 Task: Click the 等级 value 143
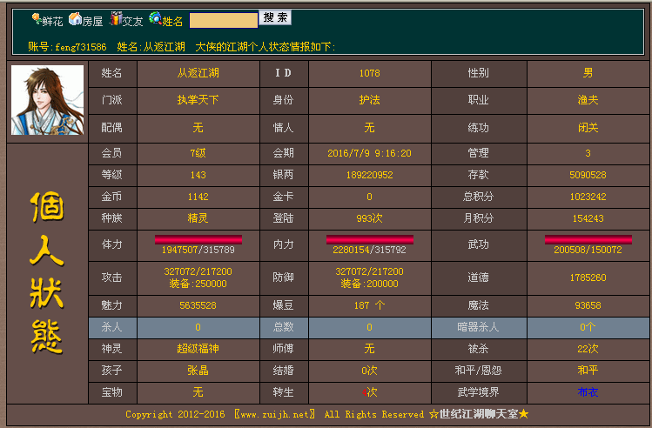click(198, 175)
